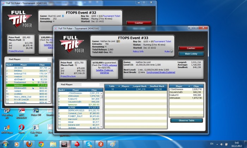Open Tournament Ticket link in Event #33

162,41
